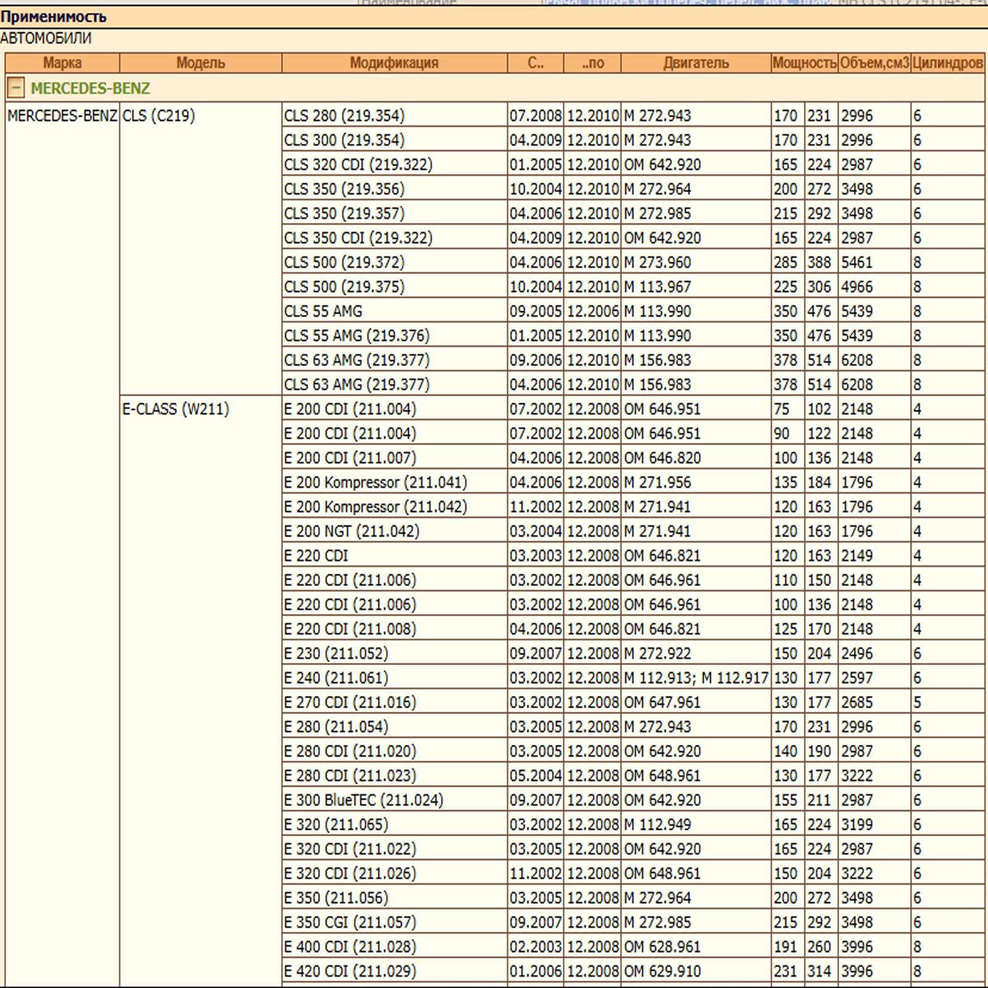Click the Двигатель column header
The width and height of the screenshot is (988, 988).
[x=696, y=63]
